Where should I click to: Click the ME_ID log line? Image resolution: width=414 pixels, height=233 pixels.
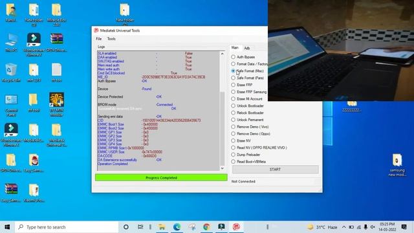151,77
